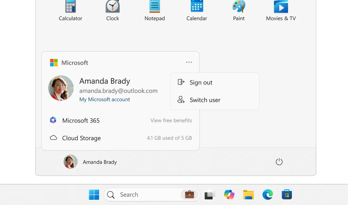Open Notepad from pinned apps
This screenshot has height=205, width=348.
pyautogui.click(x=155, y=11)
